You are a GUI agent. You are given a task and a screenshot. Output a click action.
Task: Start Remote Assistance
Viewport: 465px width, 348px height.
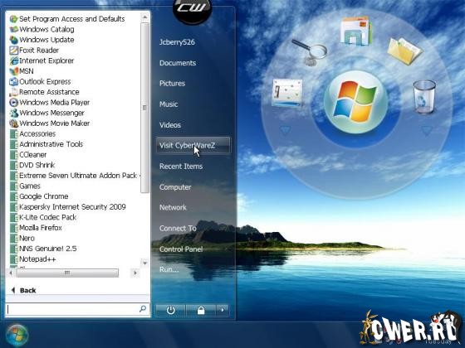tap(44, 92)
